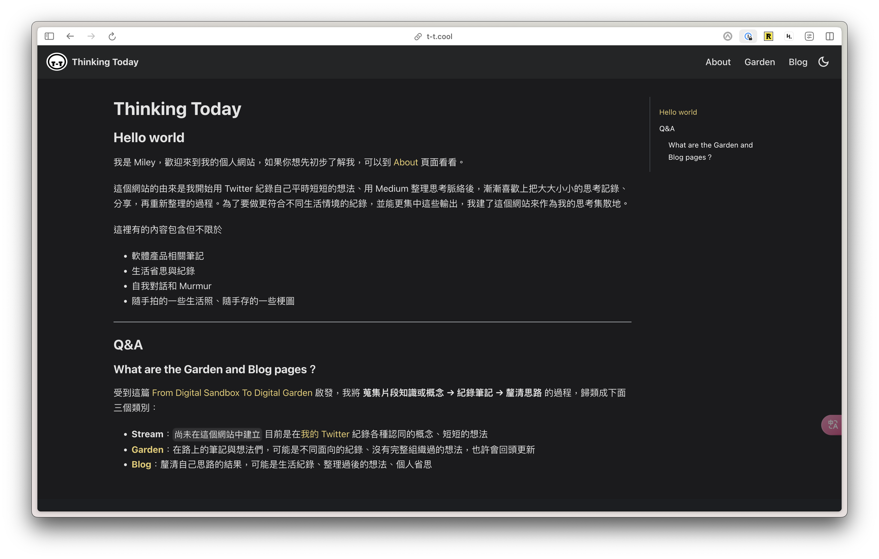Viewport: 879px width, 559px height.
Task: Click the '生活省思與紀錄' list item
Action: point(163,271)
